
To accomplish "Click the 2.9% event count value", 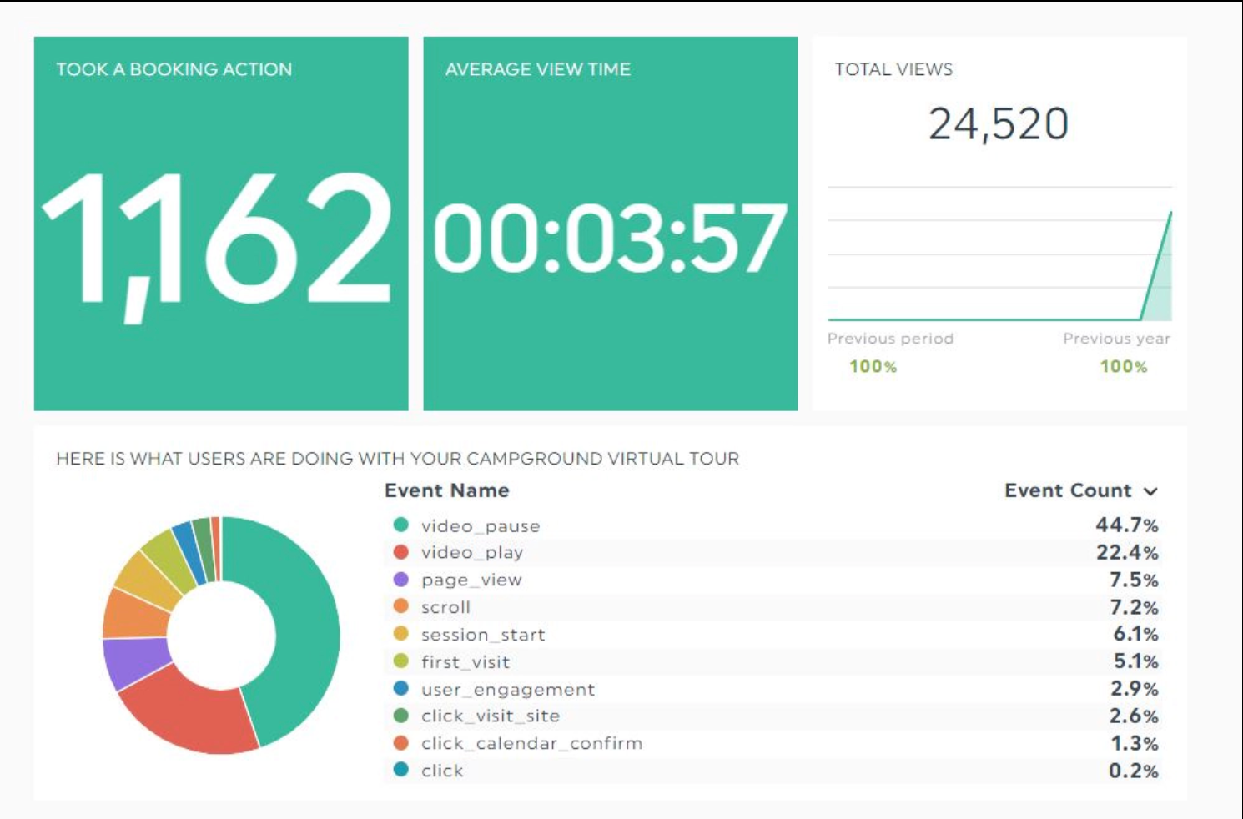I will click(x=1134, y=689).
